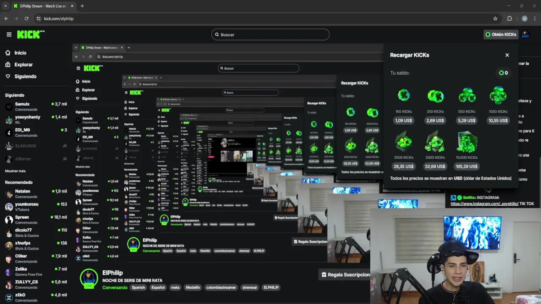
Task: Buy 500 KICKs for 5,29 US$
Action: point(467,120)
